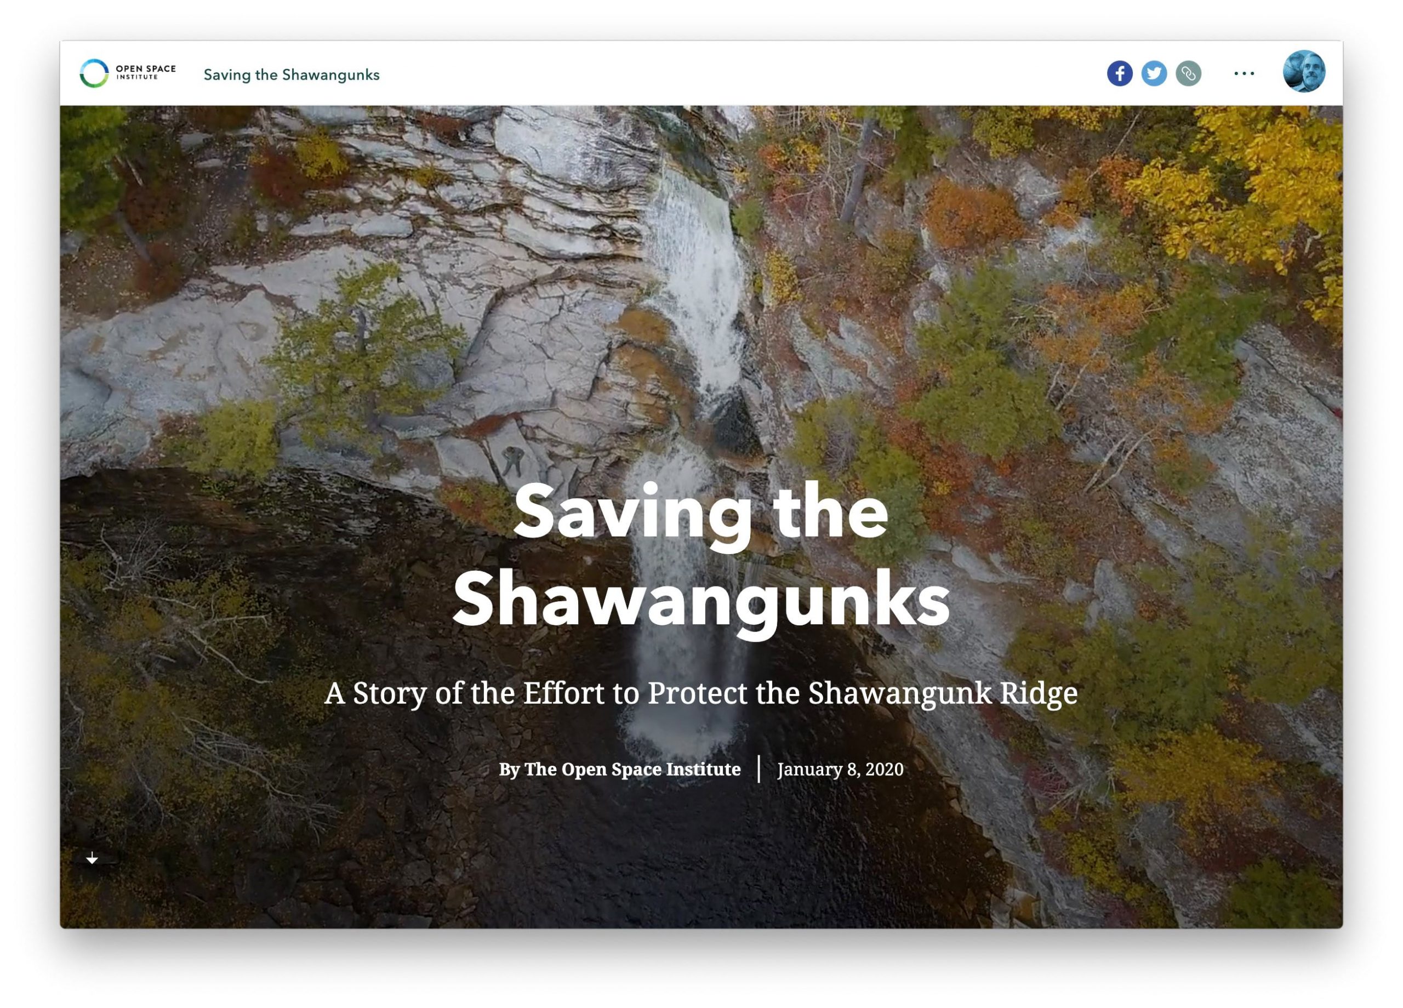Copy the story link with chain icon
Screen dimensions: 1403x1008
1188,73
